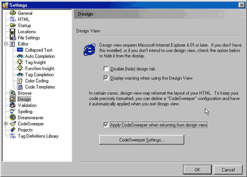247x177 pixels.
Task: Click the Auto Completion binoculars icon
Action: [x=20, y=56]
